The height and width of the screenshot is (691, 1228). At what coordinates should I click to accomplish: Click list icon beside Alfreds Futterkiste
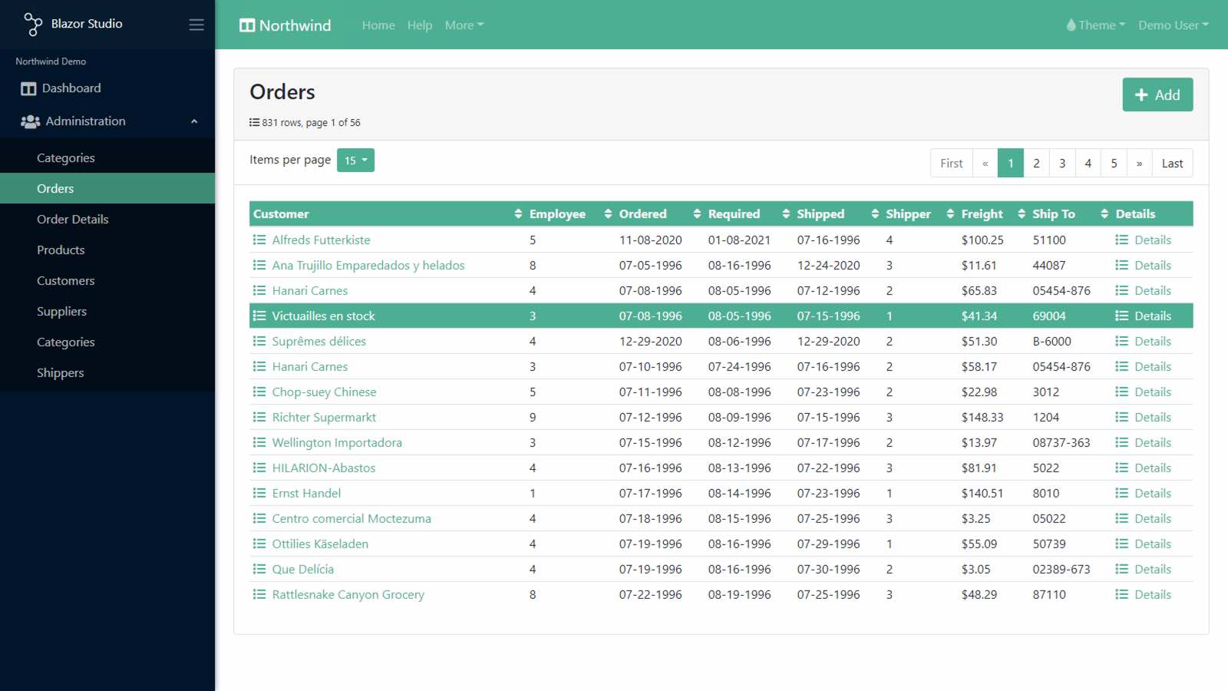pos(259,240)
